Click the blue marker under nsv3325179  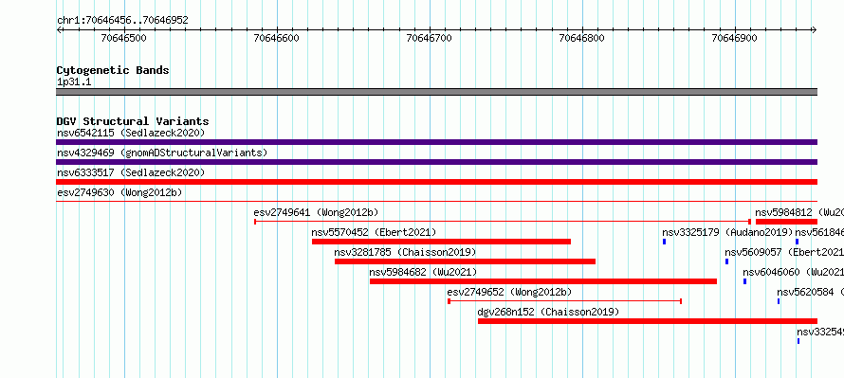click(664, 242)
